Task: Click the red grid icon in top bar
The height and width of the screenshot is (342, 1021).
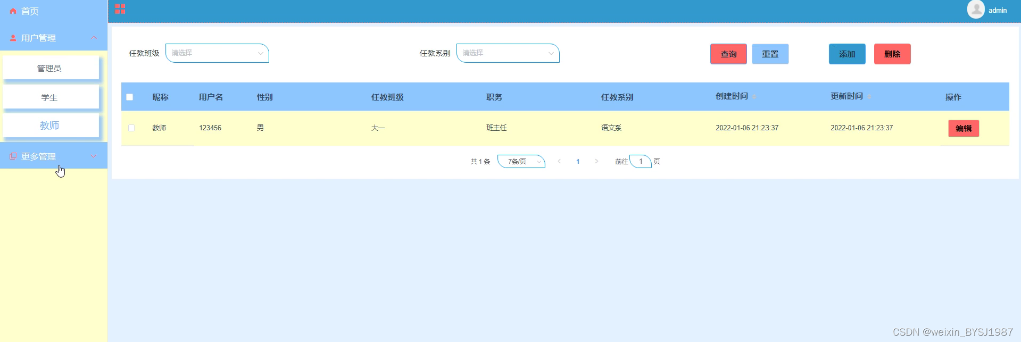Action: point(120,9)
